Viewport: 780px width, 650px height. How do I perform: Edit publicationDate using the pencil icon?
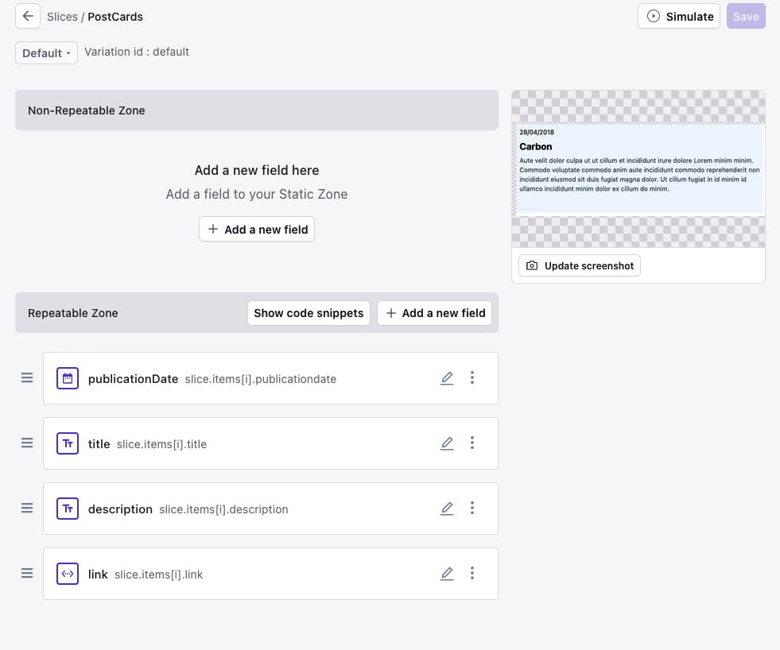point(447,378)
